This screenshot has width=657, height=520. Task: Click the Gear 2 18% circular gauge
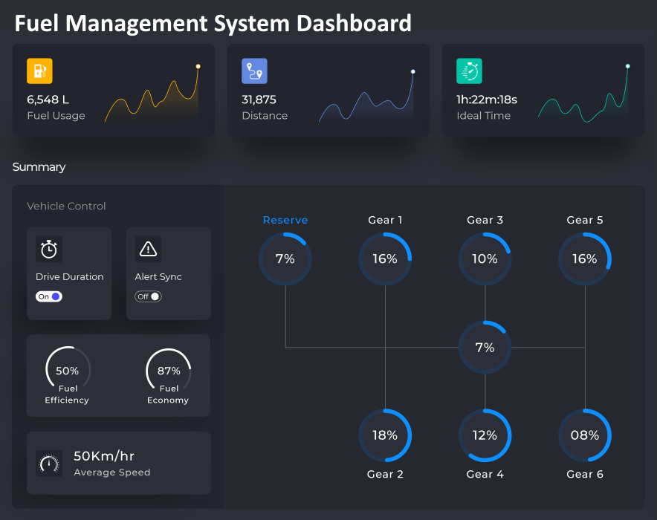[385, 436]
